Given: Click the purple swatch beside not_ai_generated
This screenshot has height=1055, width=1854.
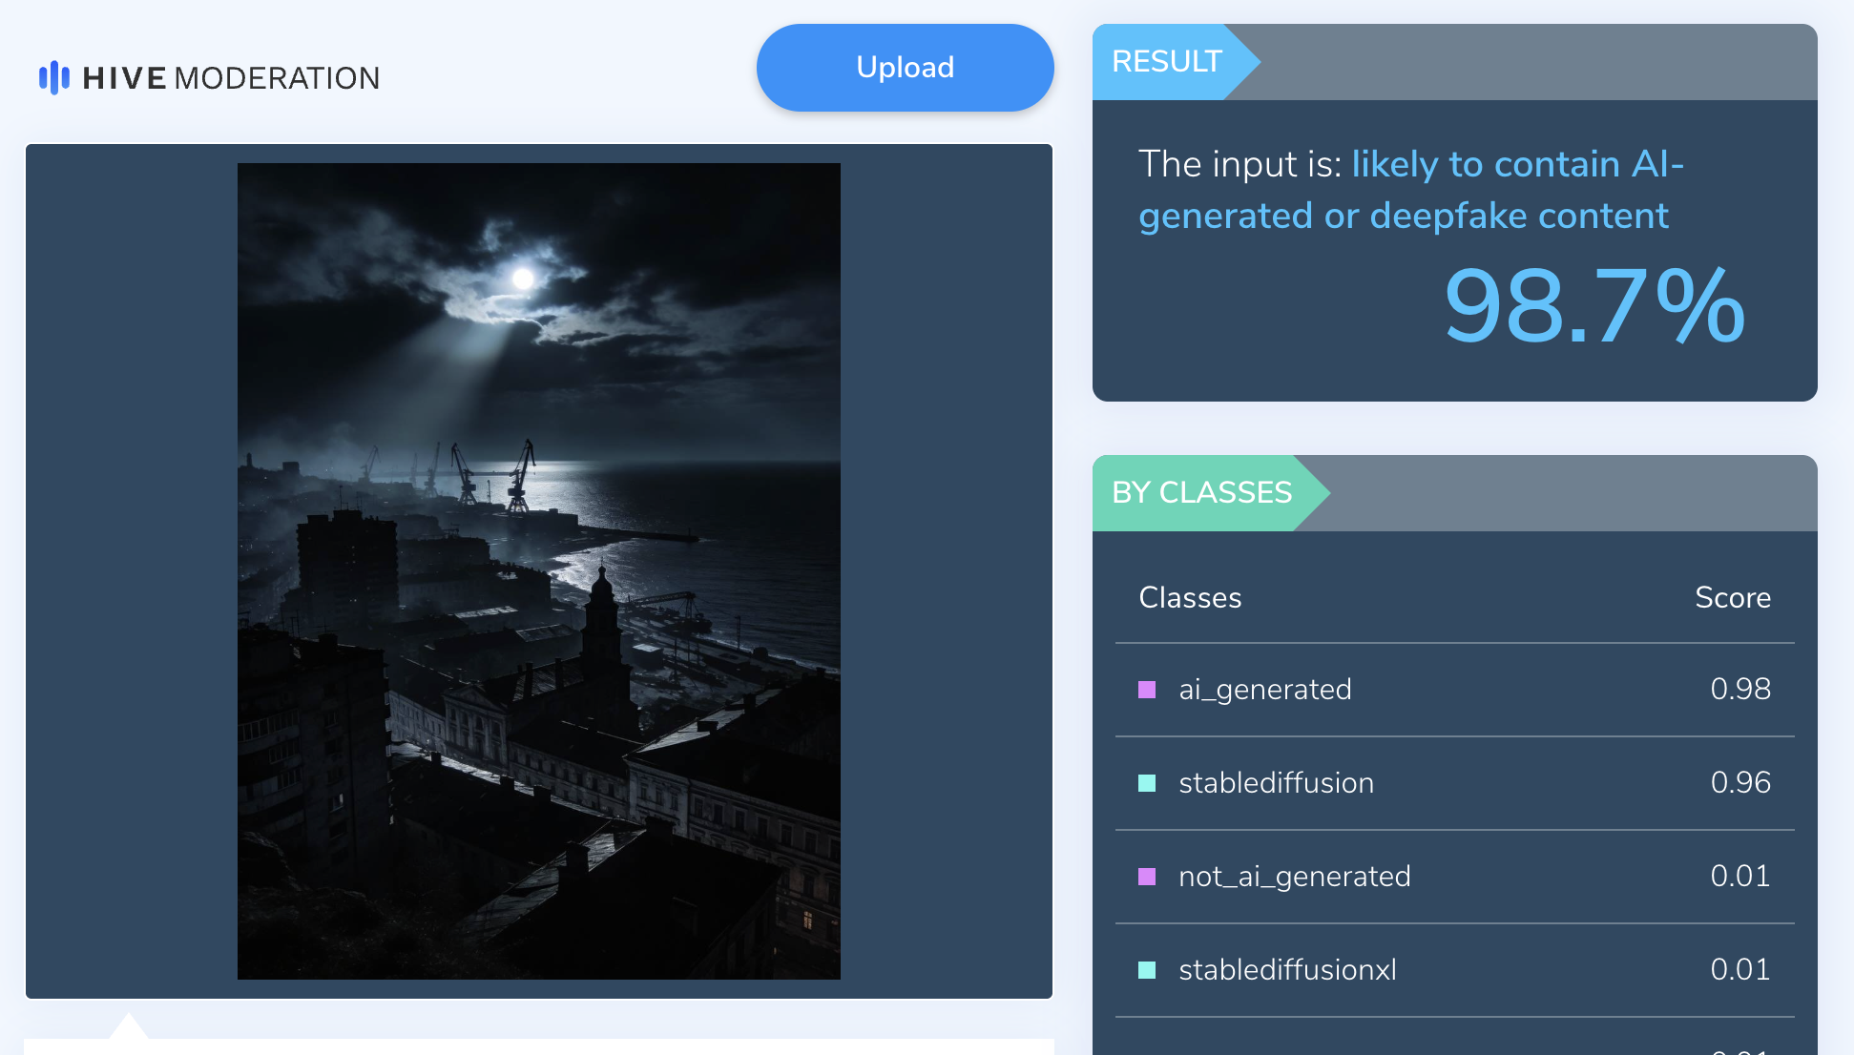Looking at the screenshot, I should pos(1147,877).
